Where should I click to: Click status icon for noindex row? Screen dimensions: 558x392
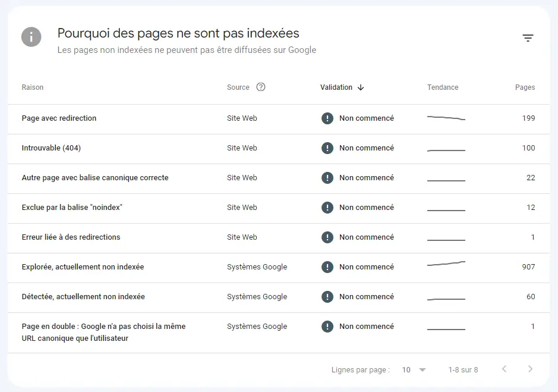[327, 208]
